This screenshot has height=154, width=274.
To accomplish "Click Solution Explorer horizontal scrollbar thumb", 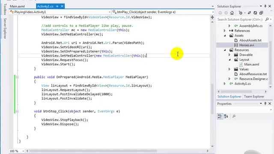I will click(236, 92).
